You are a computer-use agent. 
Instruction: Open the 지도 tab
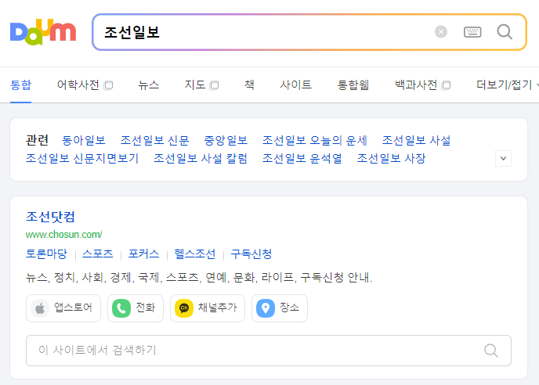[195, 85]
